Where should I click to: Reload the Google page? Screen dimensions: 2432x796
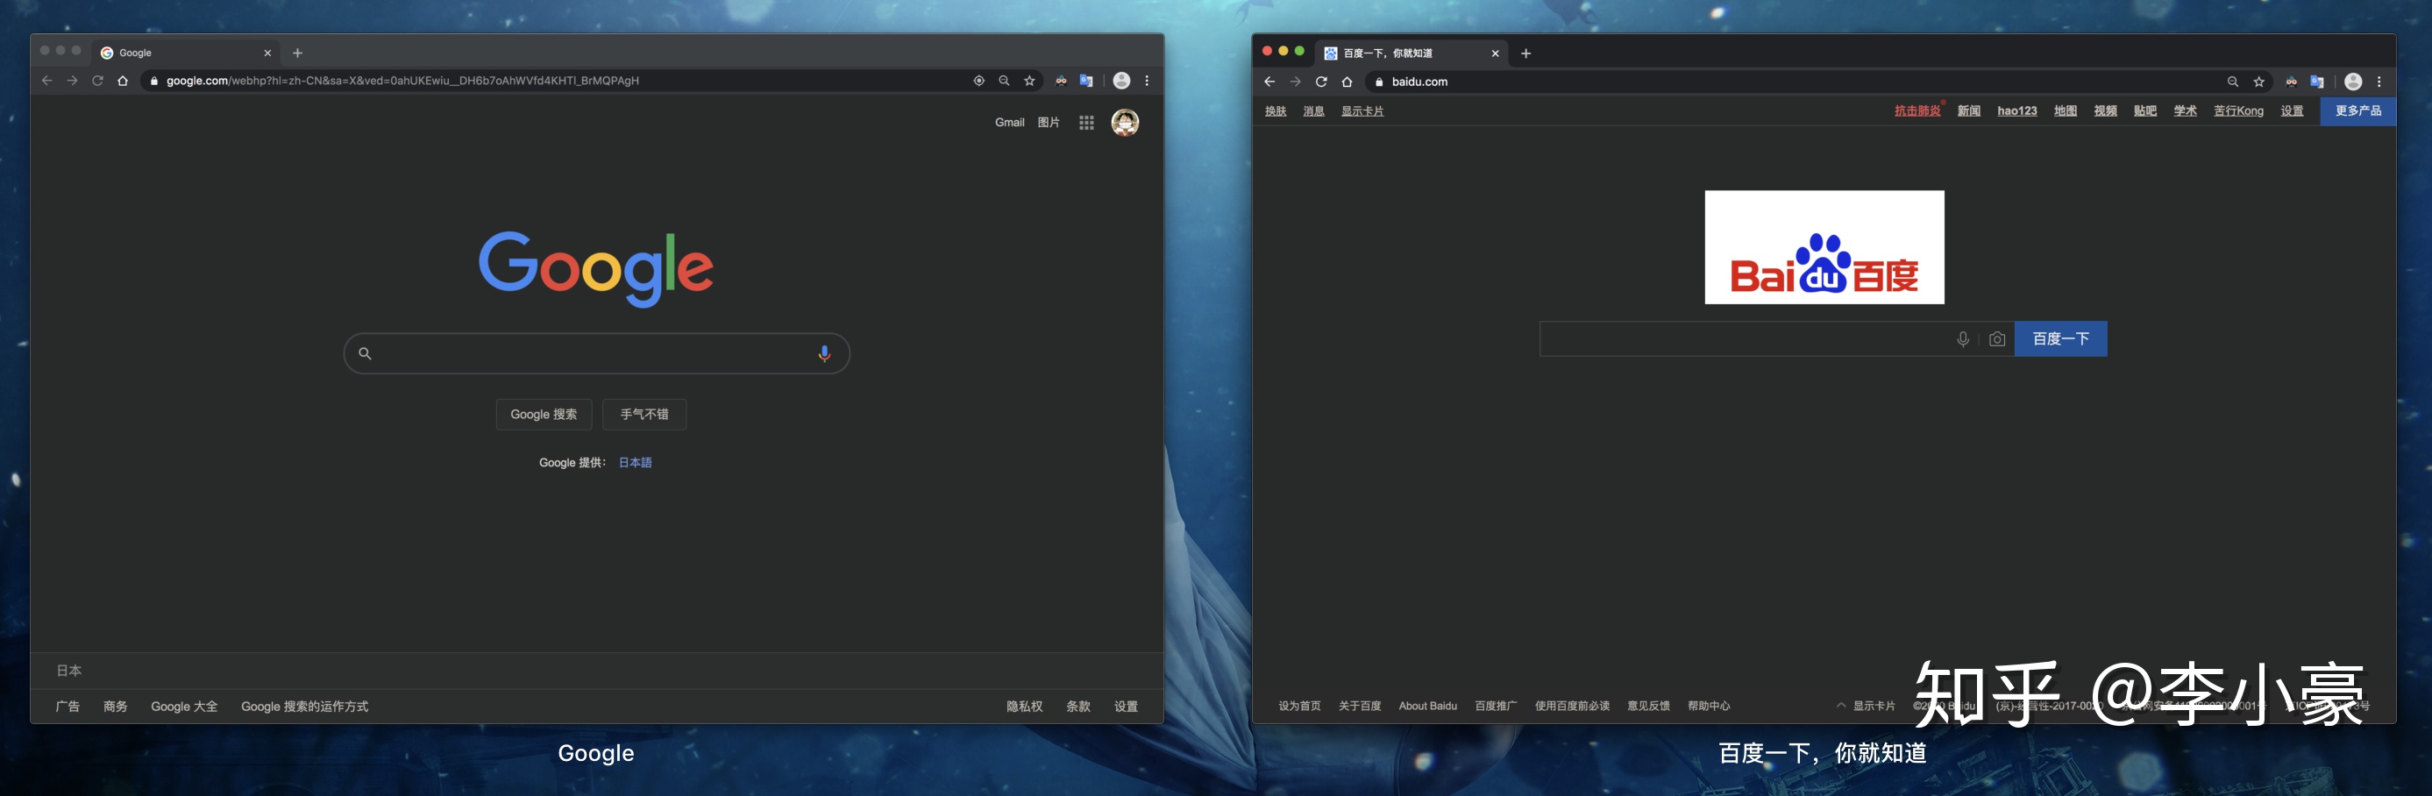pos(97,82)
